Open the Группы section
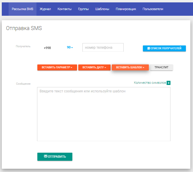 (83, 9)
